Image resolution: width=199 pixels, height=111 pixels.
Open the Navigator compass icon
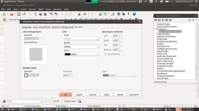[119, 14]
